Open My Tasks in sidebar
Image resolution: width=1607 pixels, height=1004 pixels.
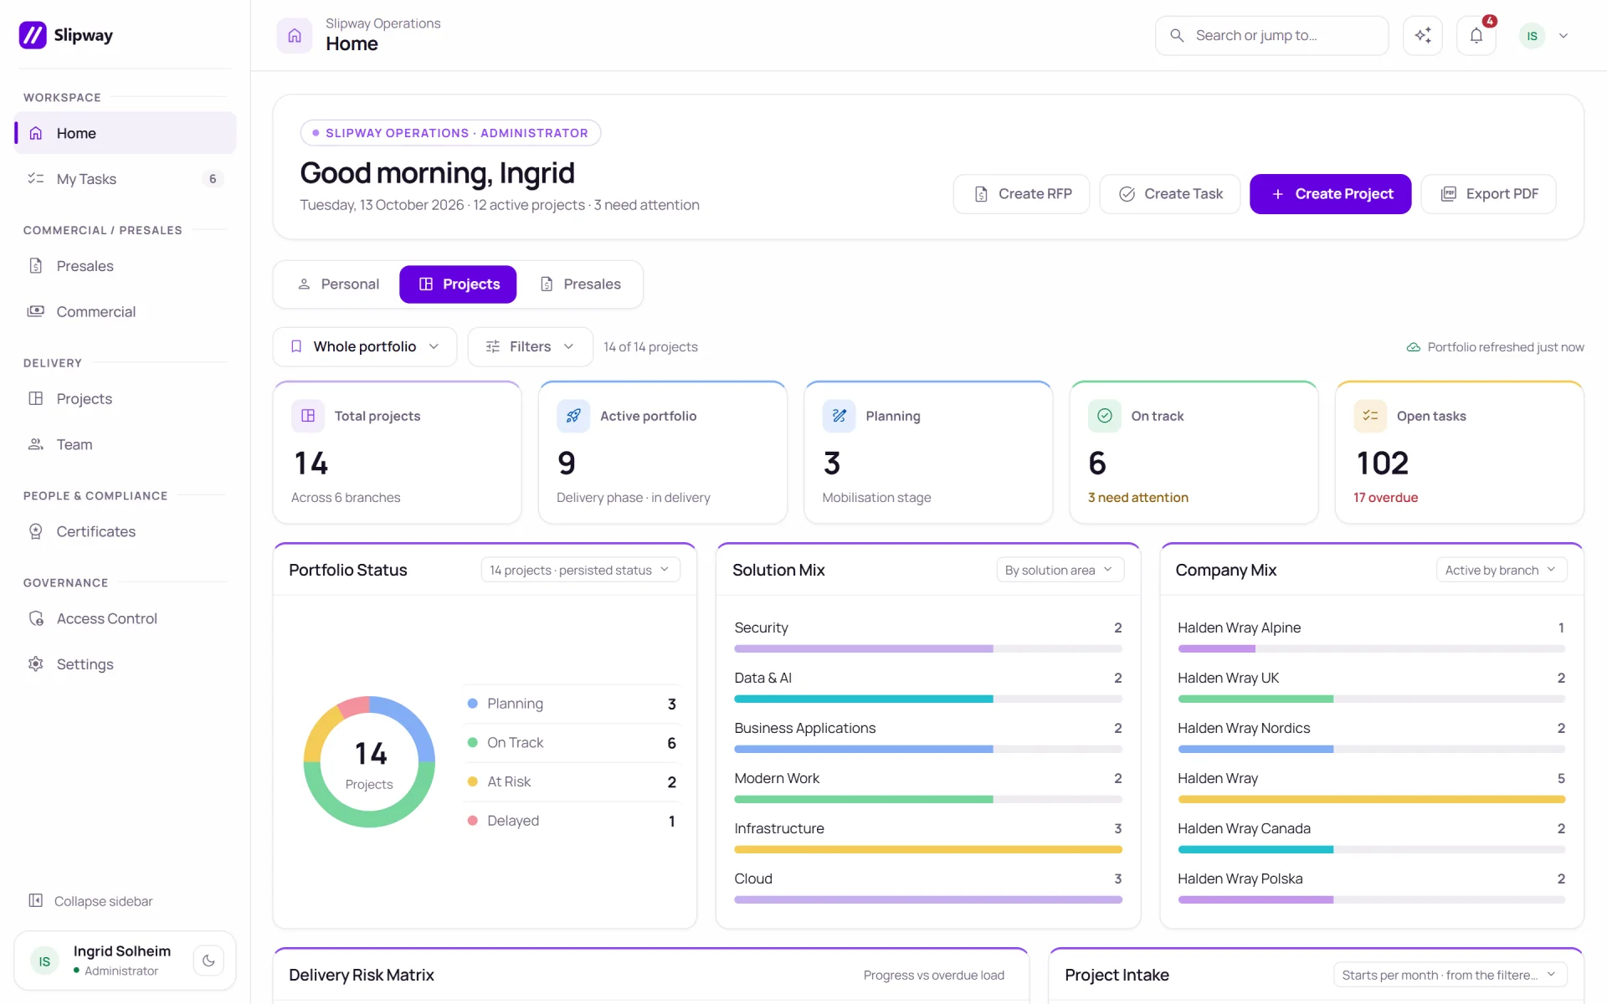(x=126, y=179)
